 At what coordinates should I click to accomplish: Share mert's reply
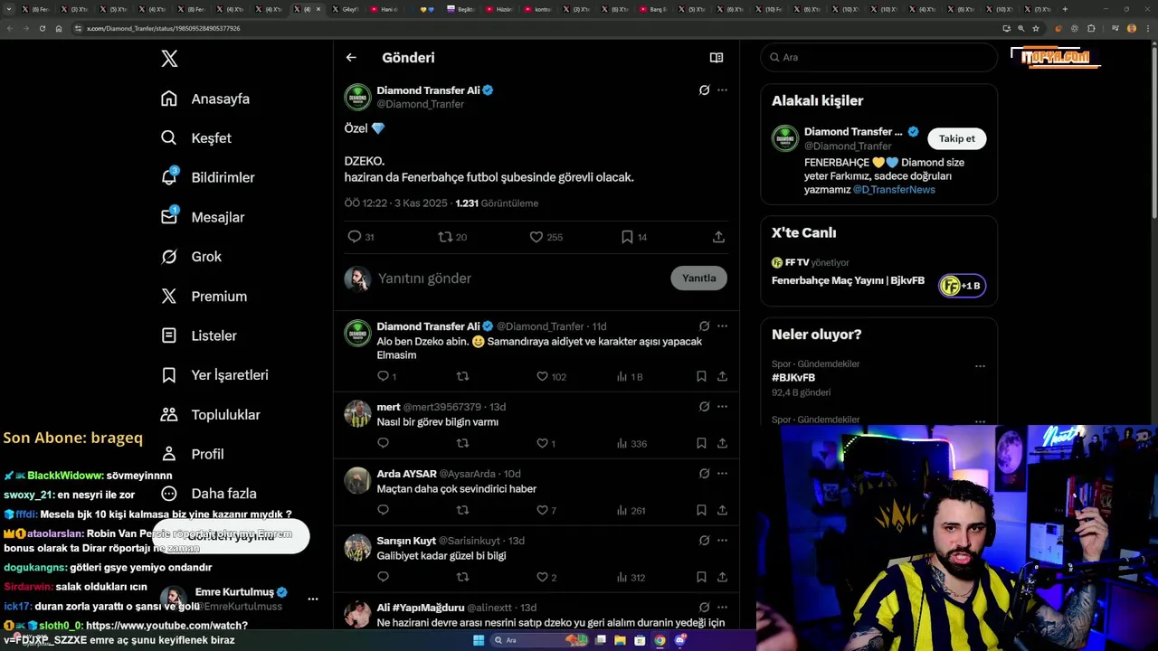(722, 443)
